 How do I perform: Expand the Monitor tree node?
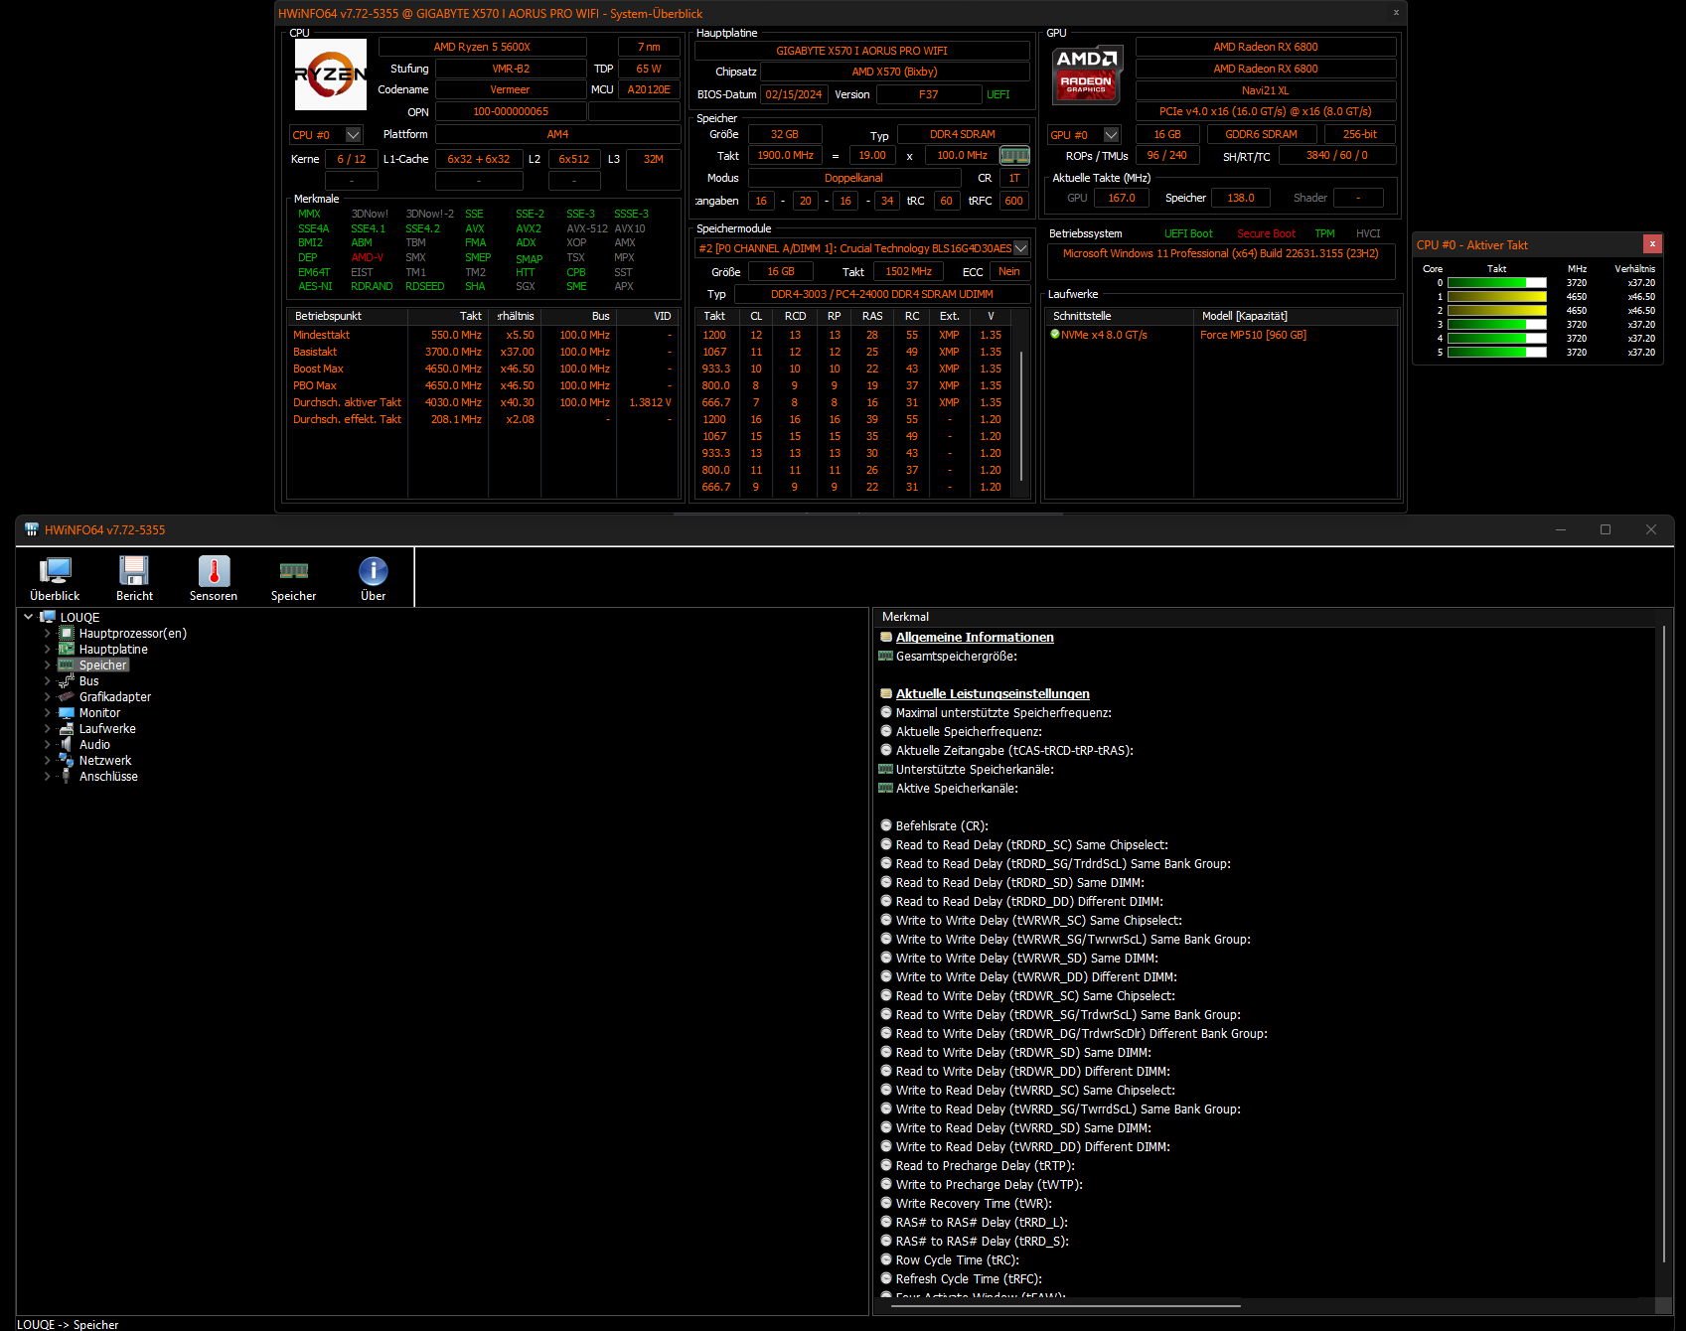47,712
